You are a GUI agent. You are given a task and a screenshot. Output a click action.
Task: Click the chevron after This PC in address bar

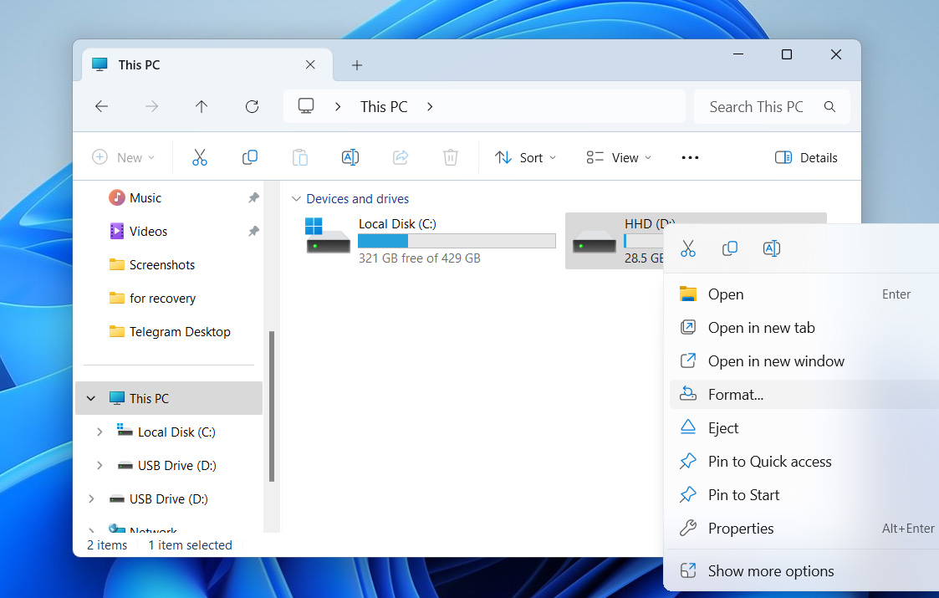(x=430, y=107)
